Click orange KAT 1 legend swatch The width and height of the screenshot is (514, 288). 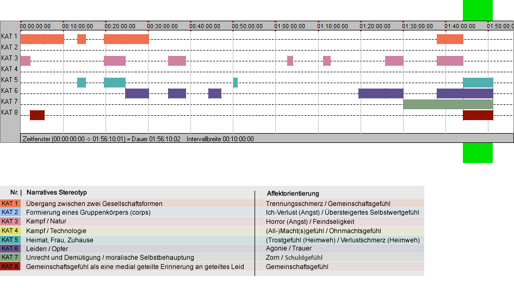click(10, 203)
